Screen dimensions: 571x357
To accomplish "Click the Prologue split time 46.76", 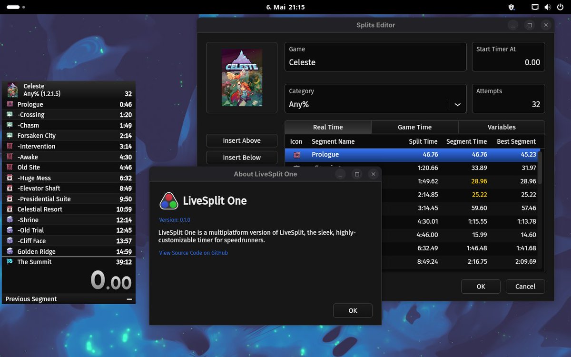I will (x=430, y=155).
